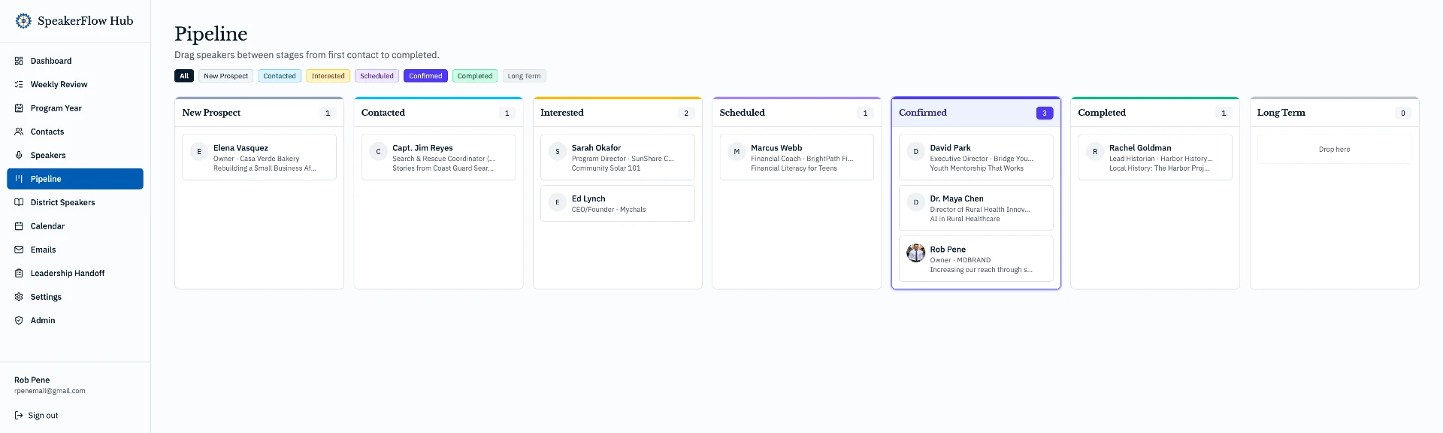Click the Confirmed column header
The width and height of the screenshot is (1443, 433).
[x=976, y=113]
